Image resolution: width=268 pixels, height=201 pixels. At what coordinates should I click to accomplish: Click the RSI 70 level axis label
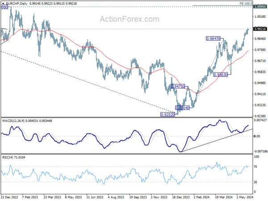[x=255, y=167]
